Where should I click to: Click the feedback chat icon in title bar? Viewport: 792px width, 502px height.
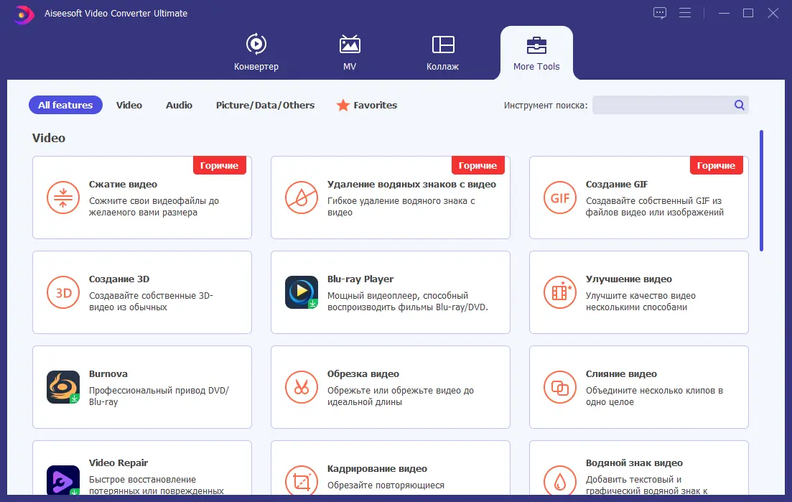click(x=660, y=13)
